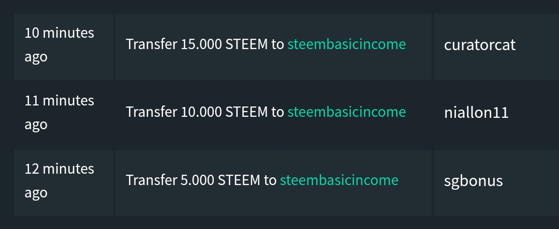Image resolution: width=559 pixels, height=229 pixels.
Task: Click the "12 minutes" timestamp text
Action: pos(59,169)
